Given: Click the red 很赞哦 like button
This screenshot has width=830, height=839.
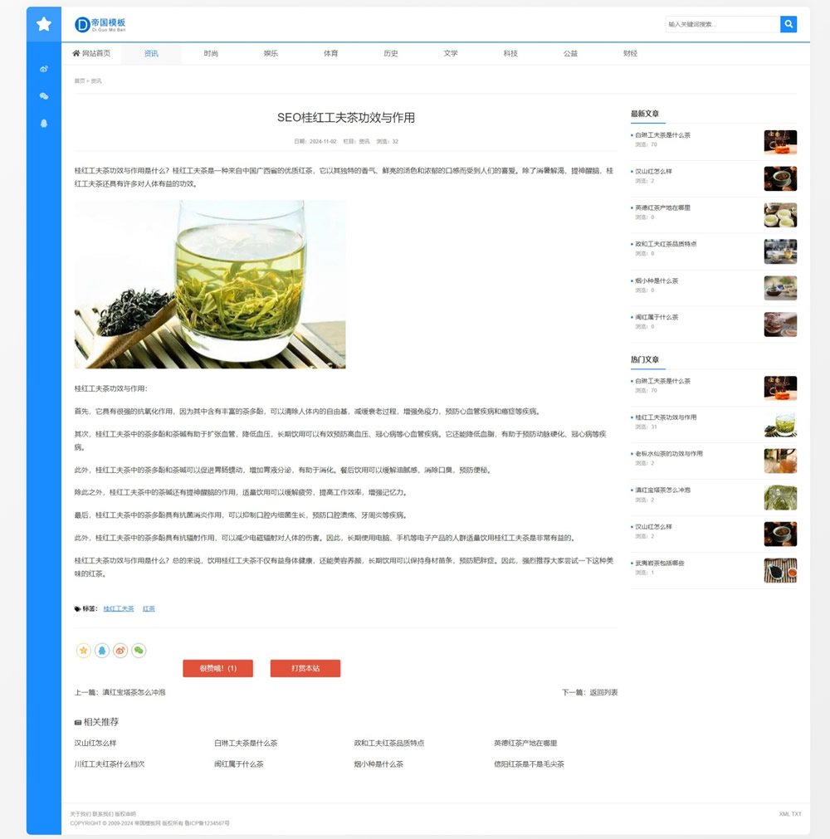Looking at the screenshot, I should [217, 668].
